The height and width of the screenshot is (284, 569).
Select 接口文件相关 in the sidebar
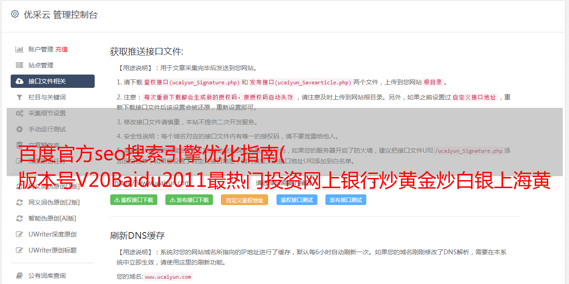pyautogui.click(x=52, y=81)
